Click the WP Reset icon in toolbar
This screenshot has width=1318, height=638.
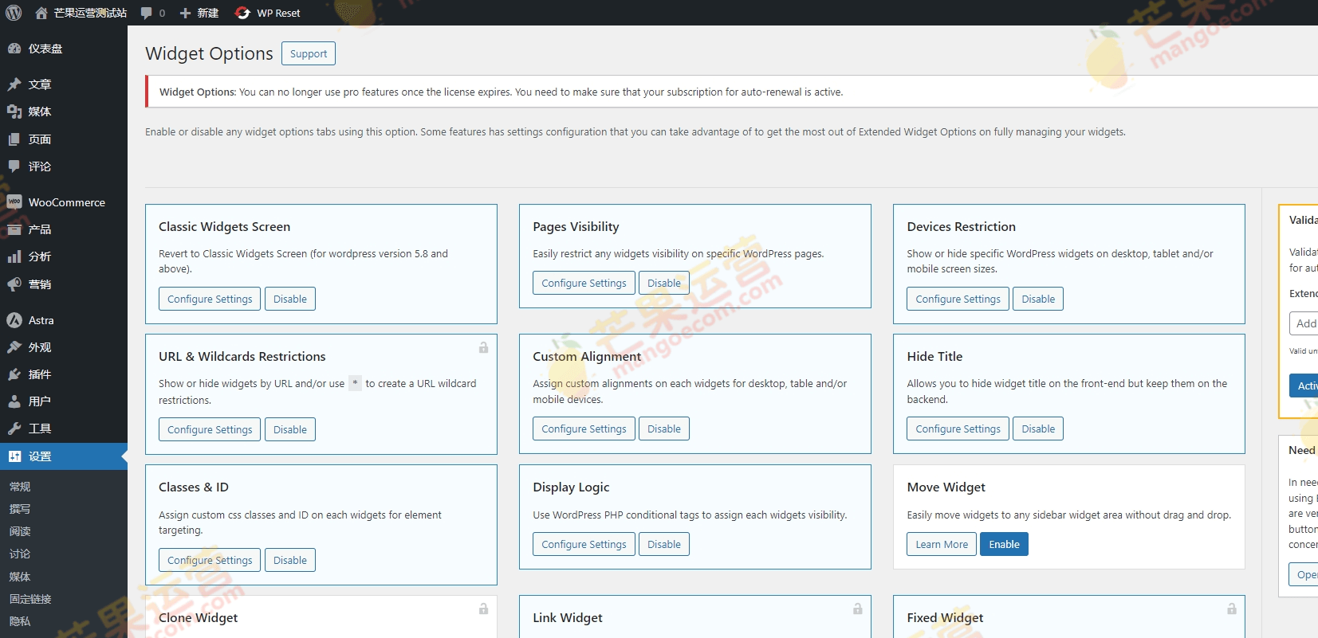coord(243,13)
